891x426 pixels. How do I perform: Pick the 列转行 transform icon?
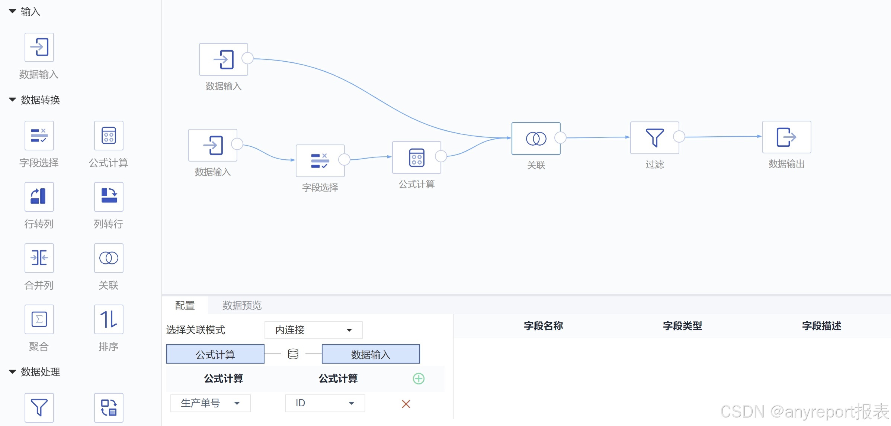tap(109, 196)
